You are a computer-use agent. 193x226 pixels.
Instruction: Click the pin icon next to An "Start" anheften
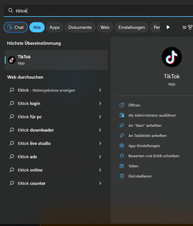tap(122, 125)
